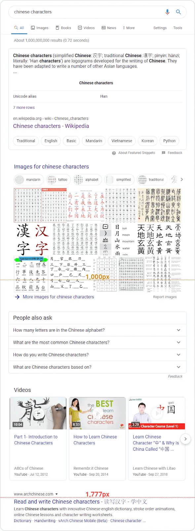195x531 pixels.
Task: Click the Feedback flag icon under snippet
Action: click(x=164, y=153)
